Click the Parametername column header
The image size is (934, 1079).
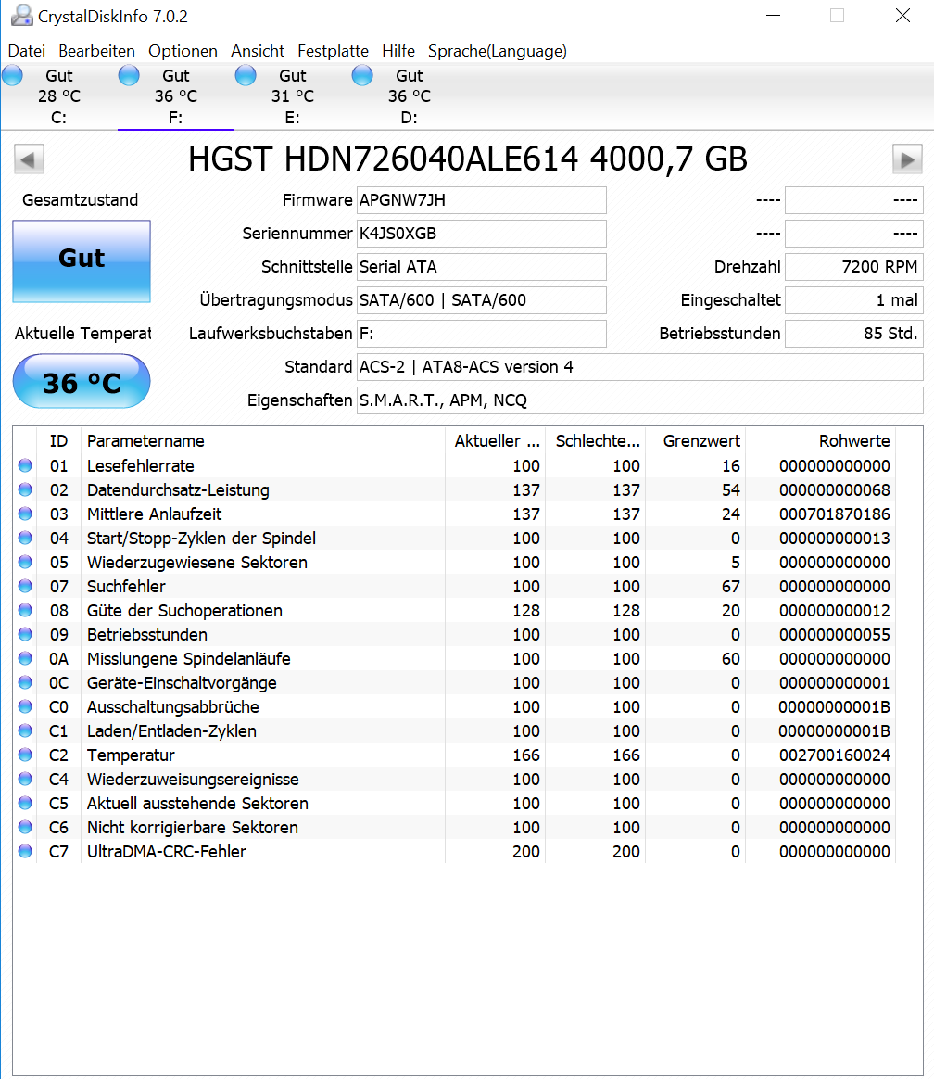263,441
